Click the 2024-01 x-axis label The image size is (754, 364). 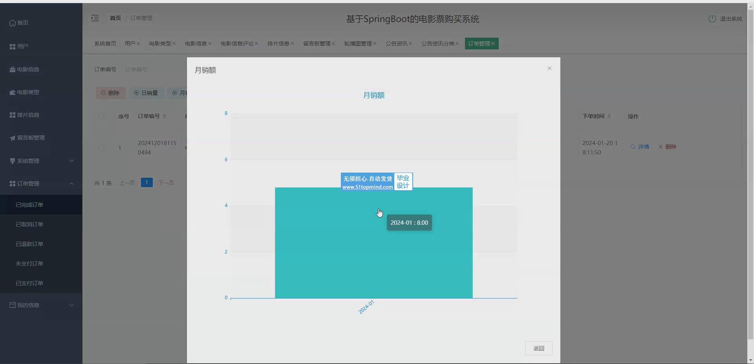point(366,307)
